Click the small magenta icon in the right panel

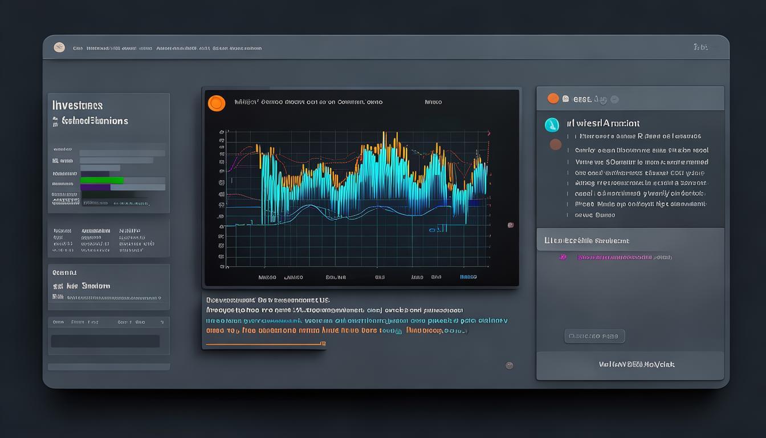[x=563, y=257]
